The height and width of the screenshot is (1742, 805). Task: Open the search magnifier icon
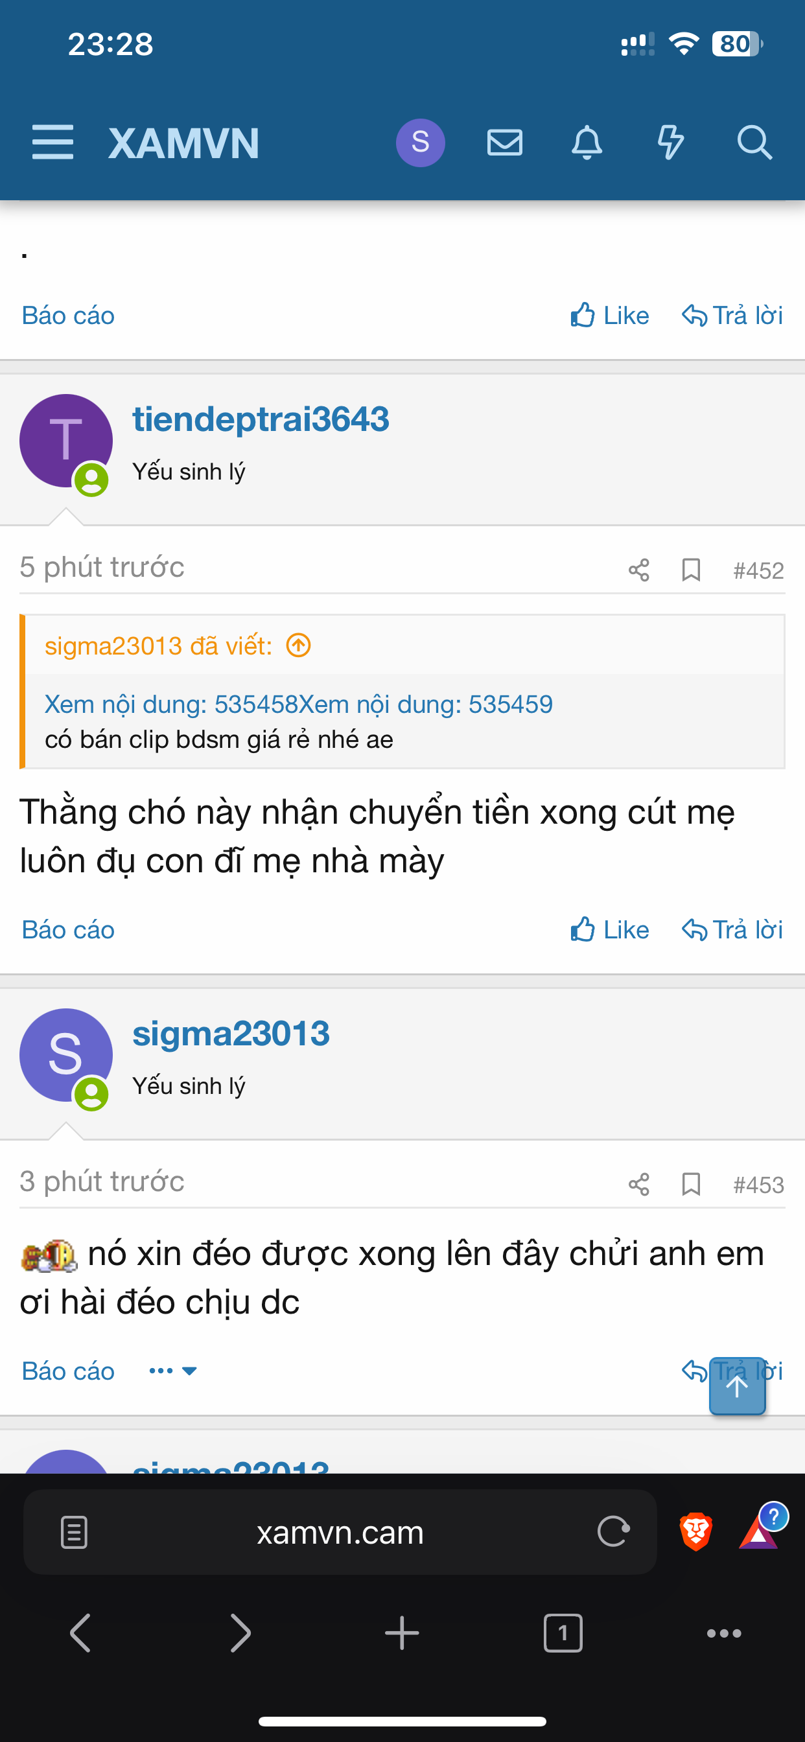coord(754,143)
